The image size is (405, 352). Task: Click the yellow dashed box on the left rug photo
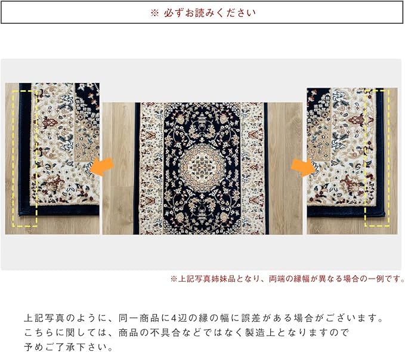(25, 159)
